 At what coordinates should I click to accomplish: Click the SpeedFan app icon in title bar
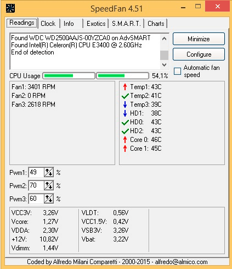coord(10,8)
